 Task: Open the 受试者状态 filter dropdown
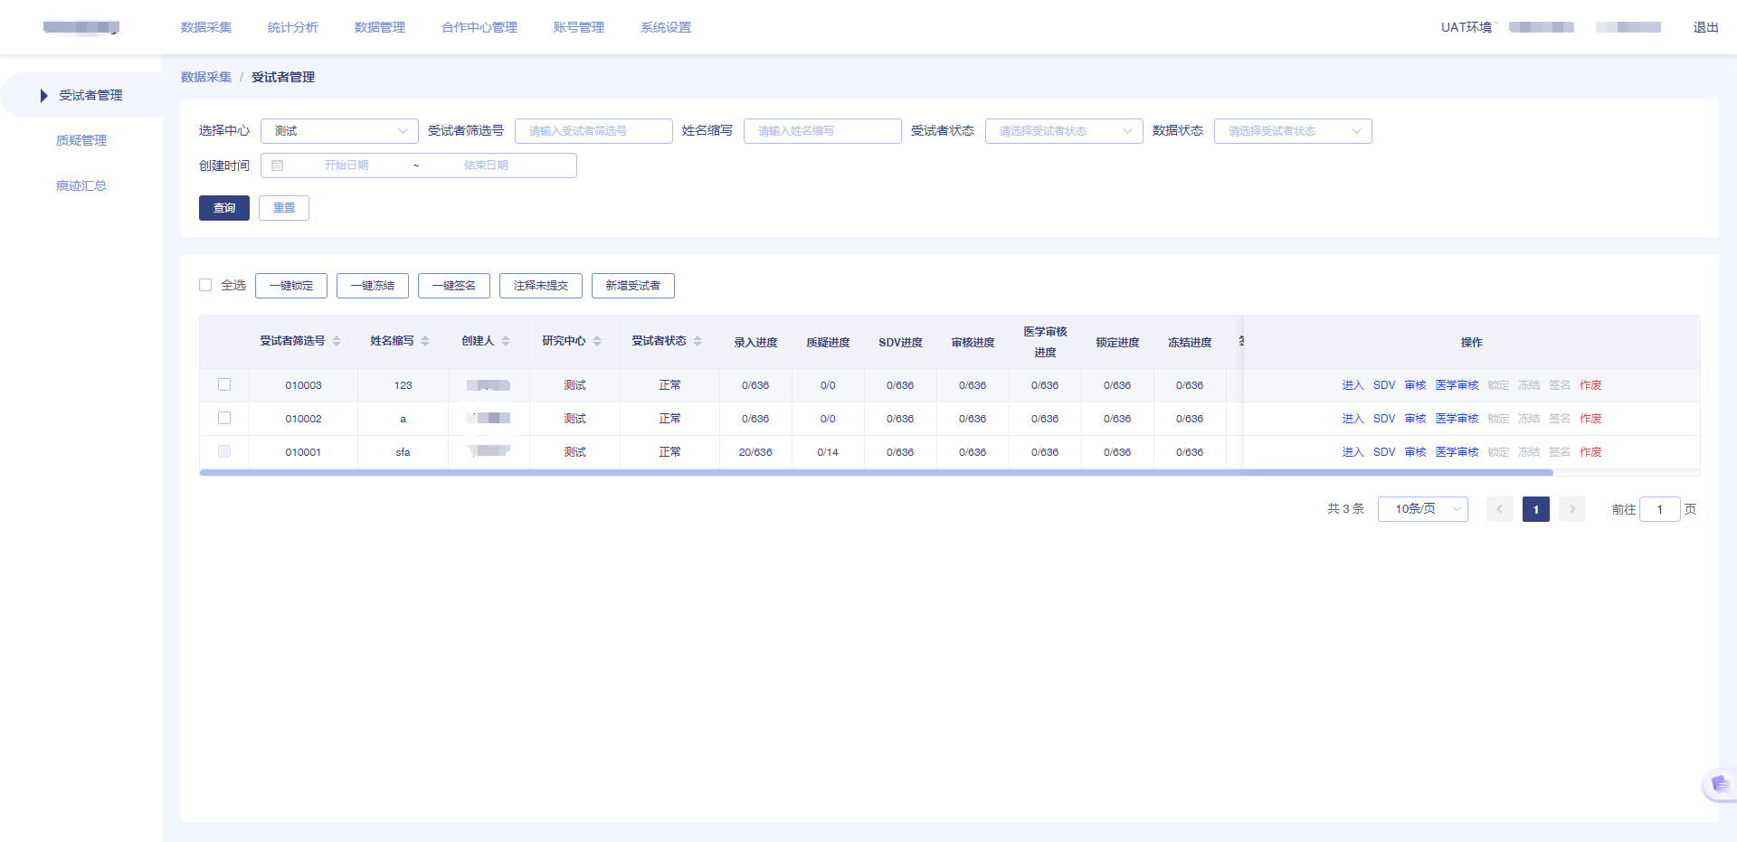click(x=1064, y=131)
